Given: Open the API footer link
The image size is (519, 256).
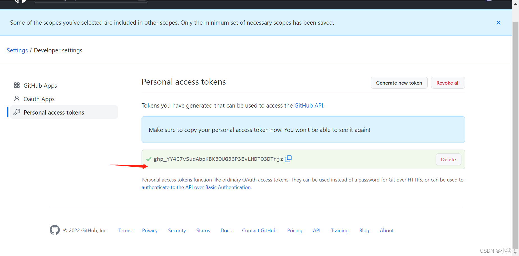Looking at the screenshot, I should pyautogui.click(x=317, y=231).
